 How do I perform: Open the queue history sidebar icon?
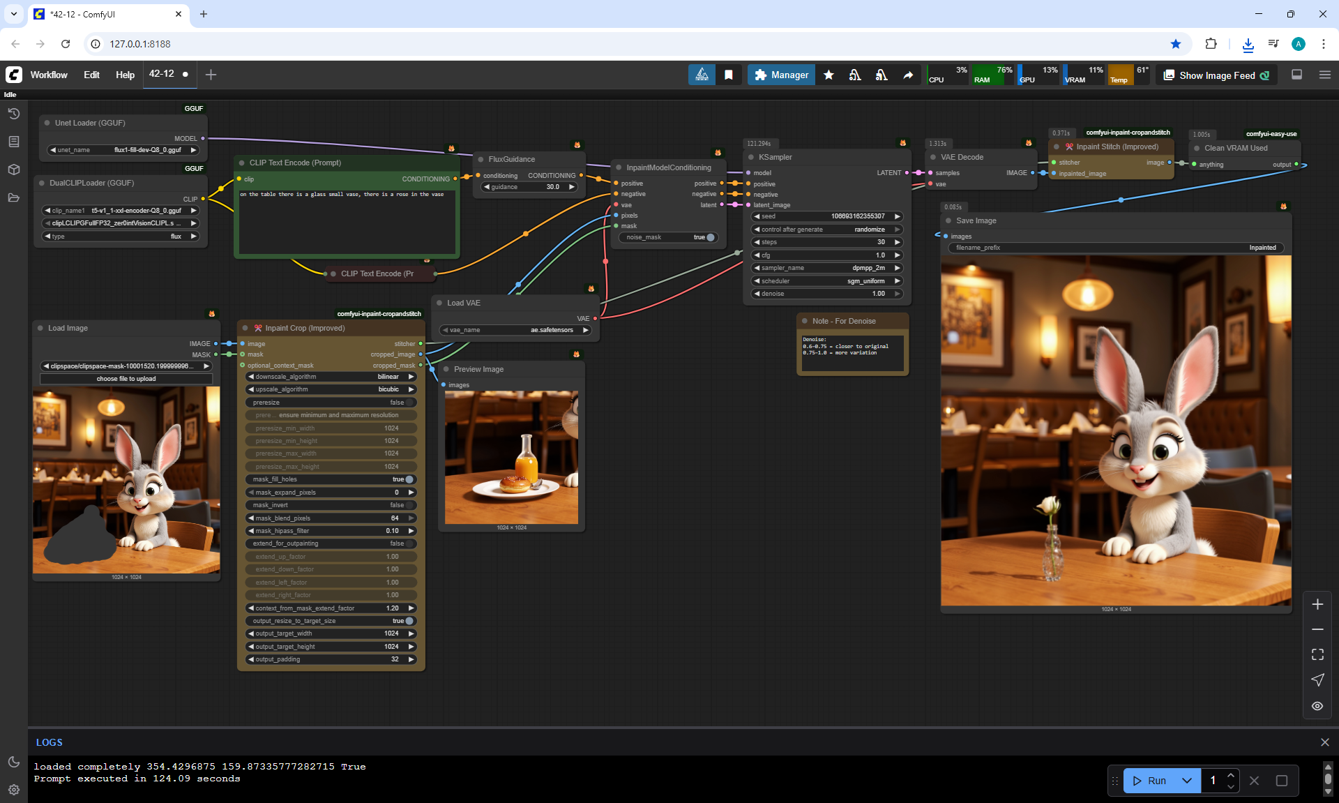[13, 114]
